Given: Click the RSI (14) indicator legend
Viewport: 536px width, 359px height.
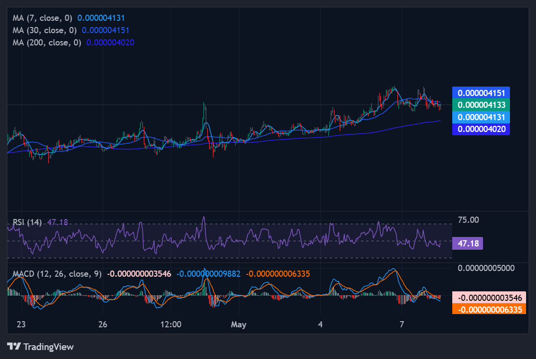Looking at the screenshot, I should click(x=27, y=222).
